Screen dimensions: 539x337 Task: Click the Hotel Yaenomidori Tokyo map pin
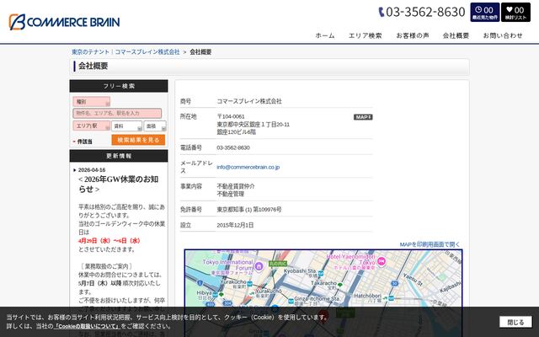pyautogui.click(x=382, y=262)
